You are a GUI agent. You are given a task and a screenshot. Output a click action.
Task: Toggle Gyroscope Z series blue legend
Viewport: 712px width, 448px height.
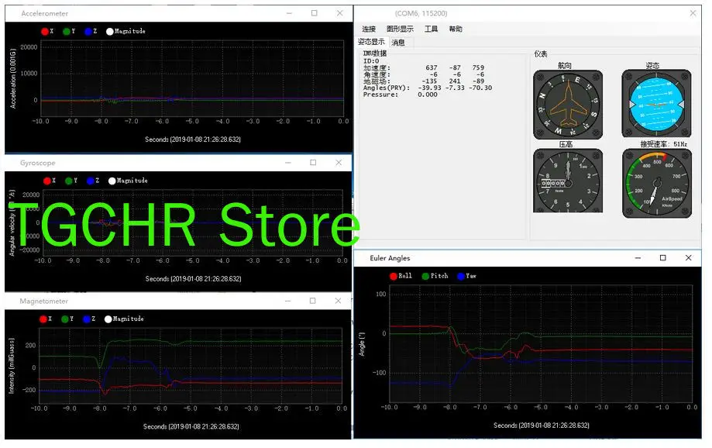[x=93, y=181]
